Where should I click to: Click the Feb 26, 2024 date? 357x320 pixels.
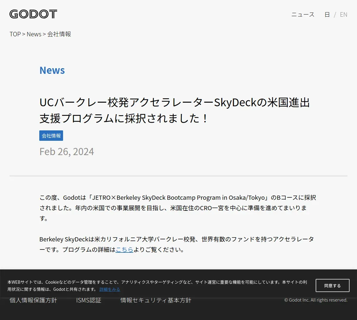pyautogui.click(x=67, y=152)
